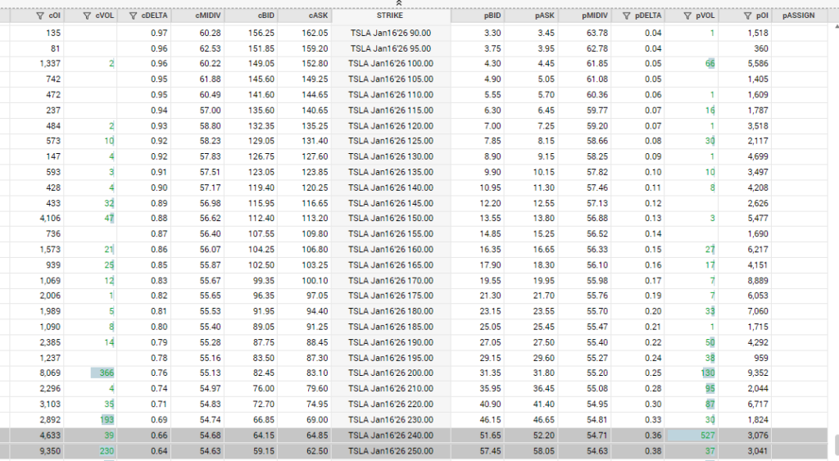The width and height of the screenshot is (839, 461).
Task: Select the TSLA Jan16'26 220.00 strike row
Action: tap(391, 404)
